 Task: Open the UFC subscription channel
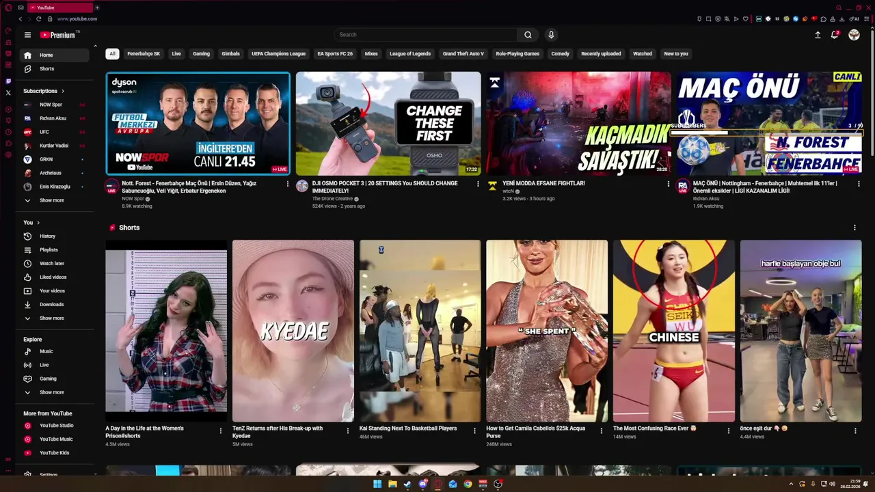click(x=53, y=132)
